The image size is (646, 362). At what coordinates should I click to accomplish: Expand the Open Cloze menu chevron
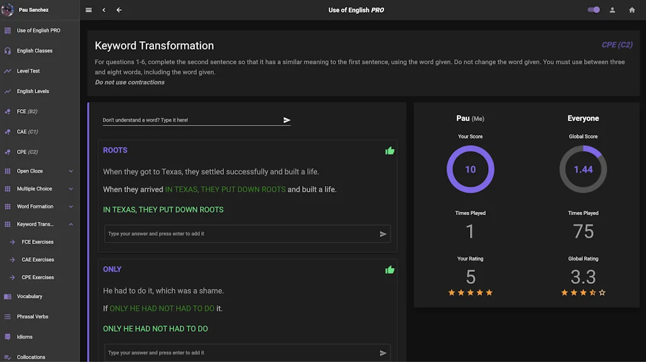[x=71, y=171]
